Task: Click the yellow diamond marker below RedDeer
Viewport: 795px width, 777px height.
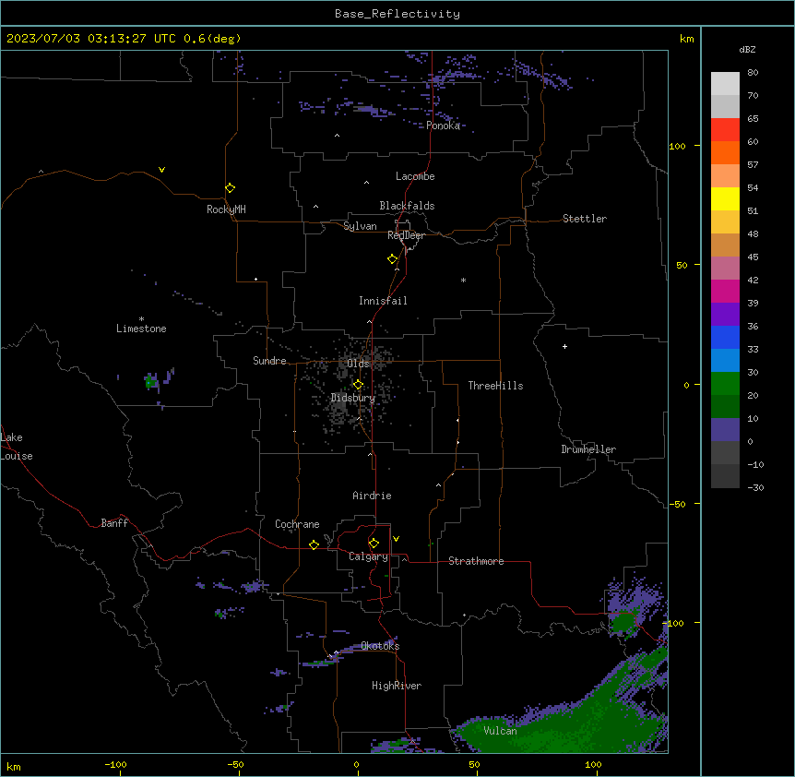Action: pos(393,259)
